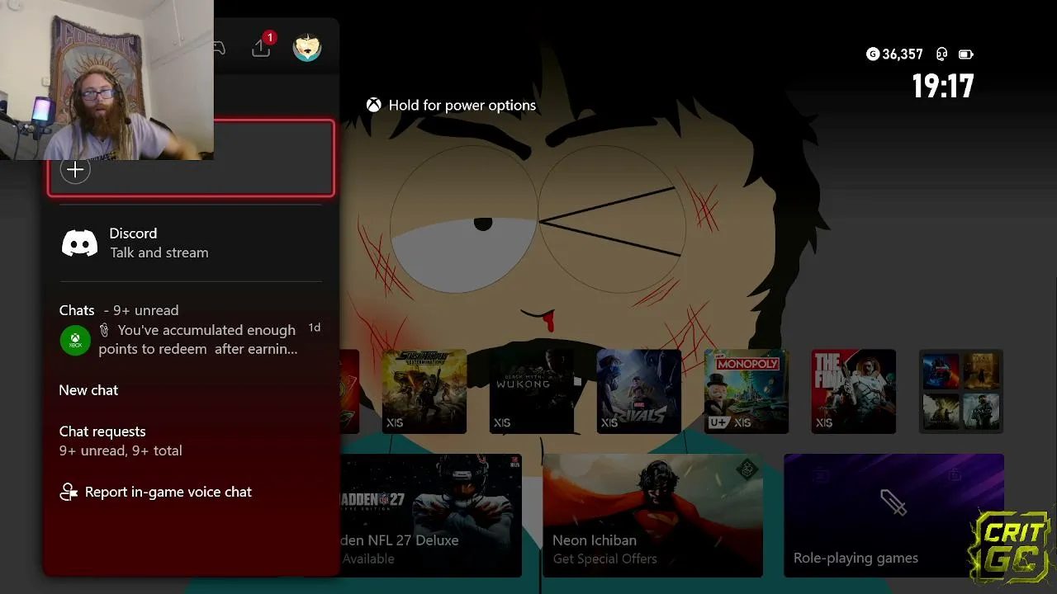Launch the Monopoly game tile
Viewport: 1057px width, 594px height.
[747, 391]
